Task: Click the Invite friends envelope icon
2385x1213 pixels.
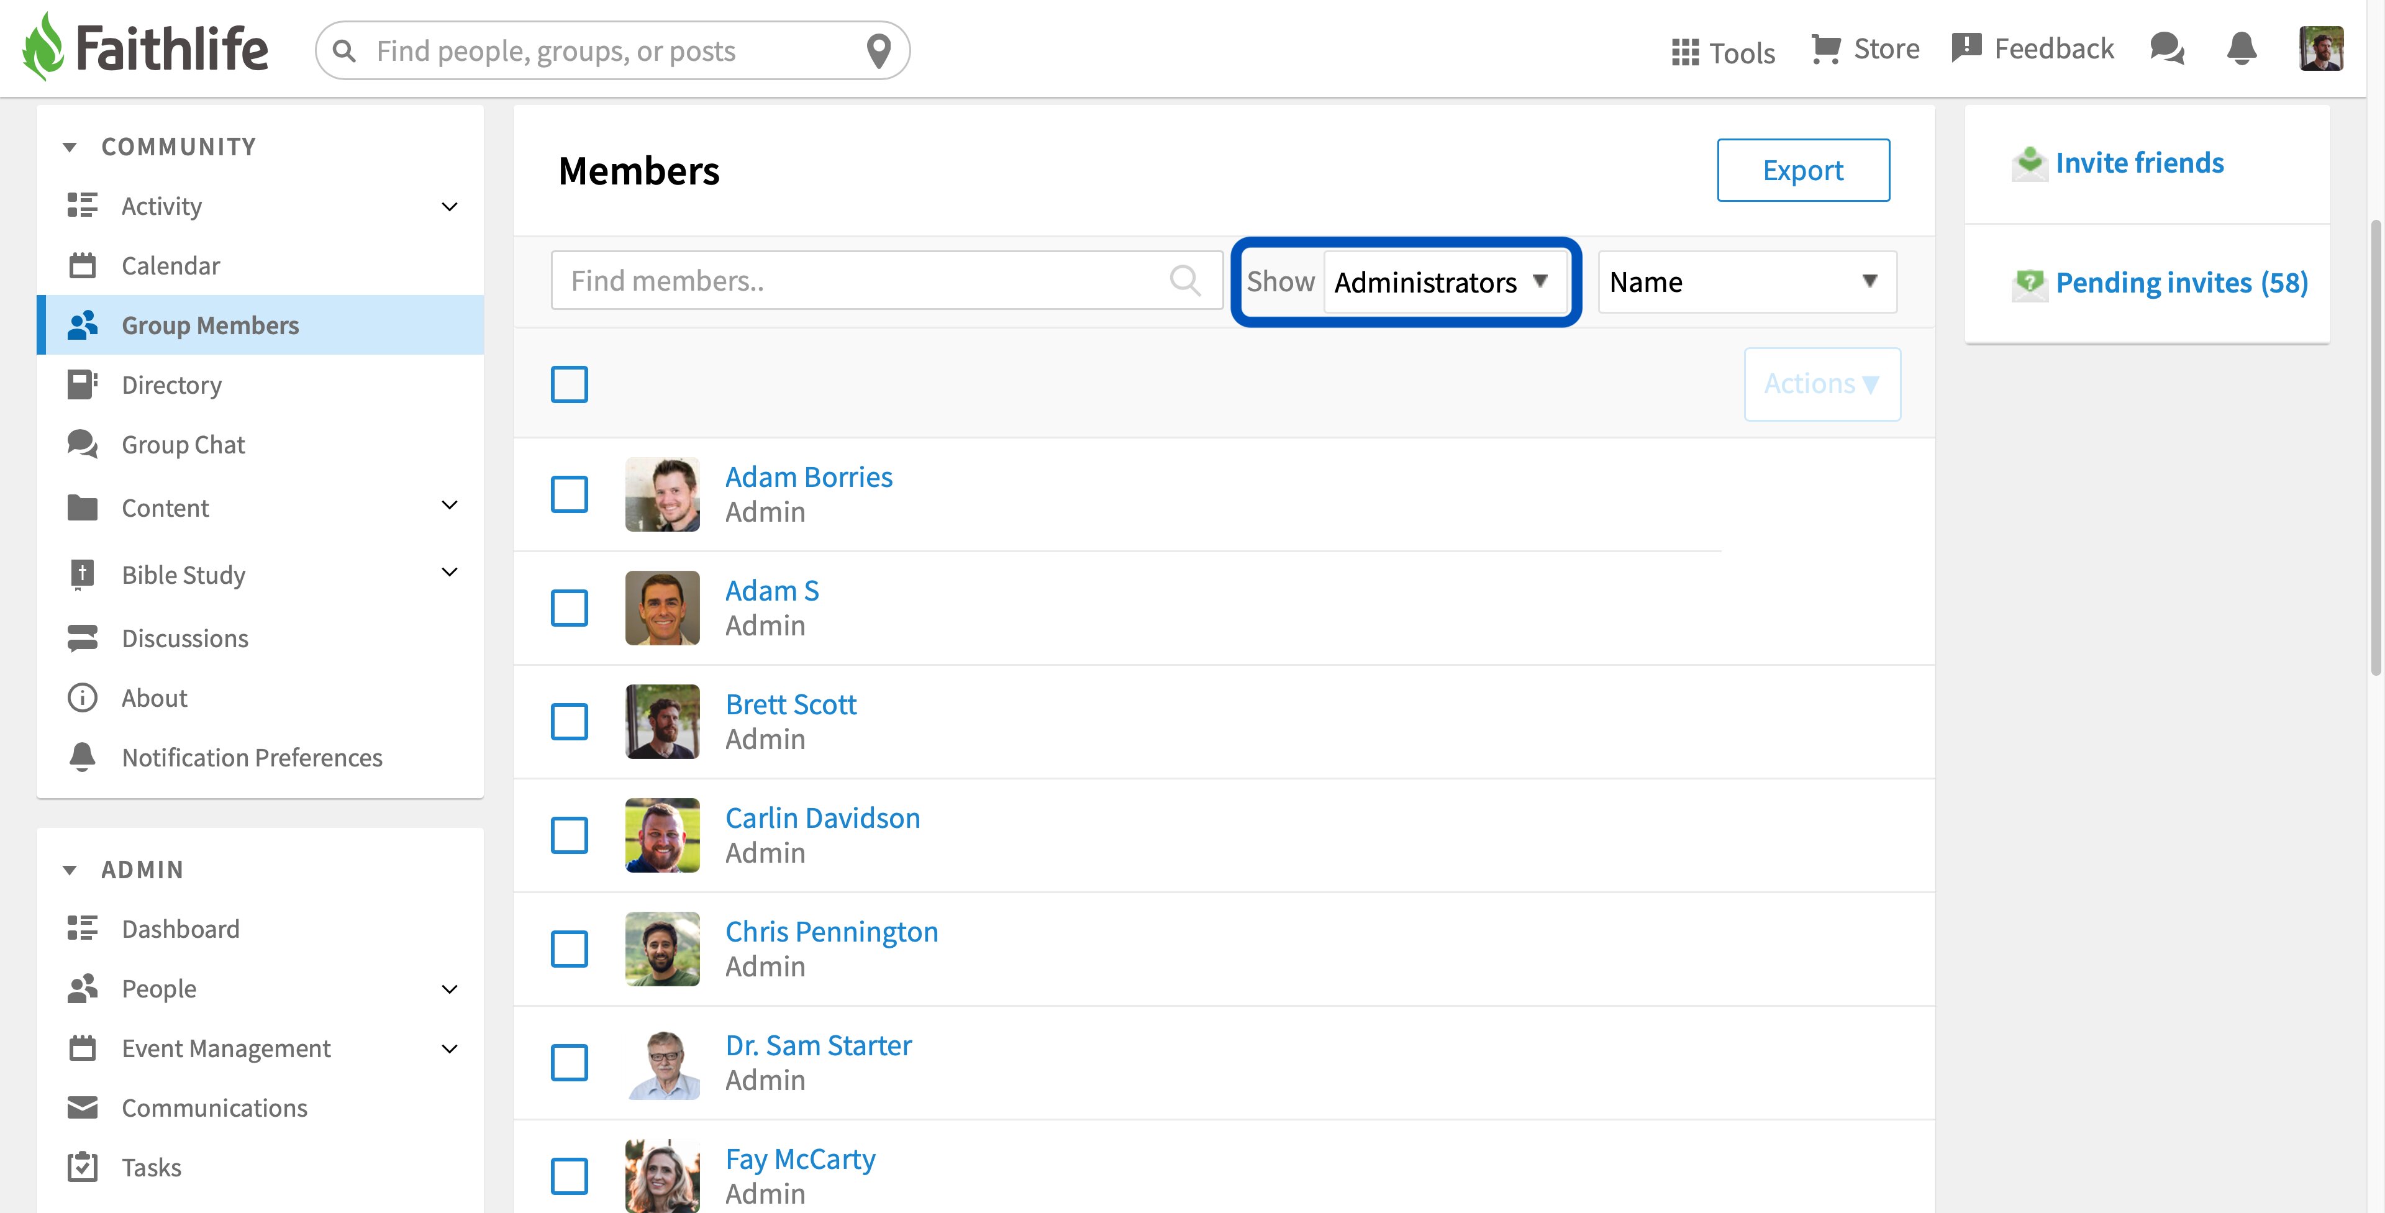Action: (x=2030, y=163)
